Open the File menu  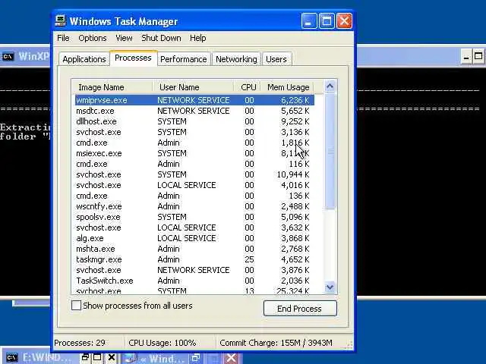[63, 38]
